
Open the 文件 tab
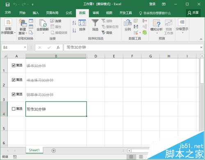click(x=8, y=13)
